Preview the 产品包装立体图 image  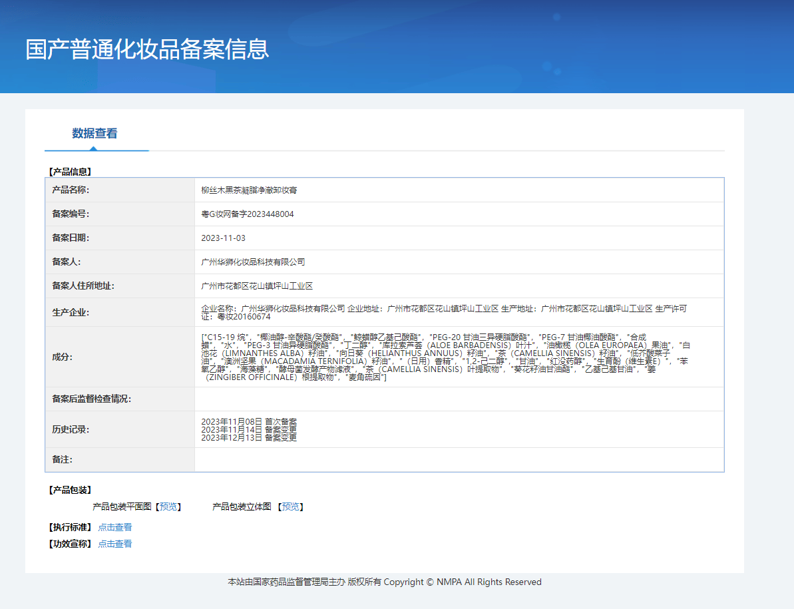pos(290,507)
